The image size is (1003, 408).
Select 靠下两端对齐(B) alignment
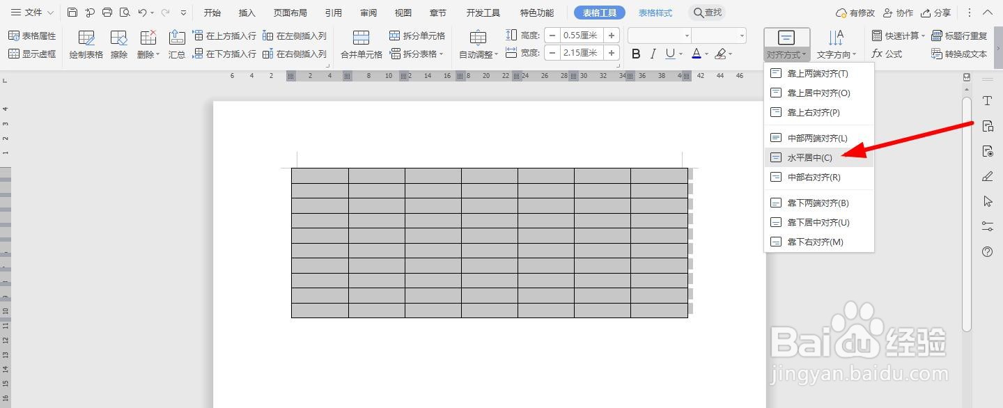coord(818,203)
